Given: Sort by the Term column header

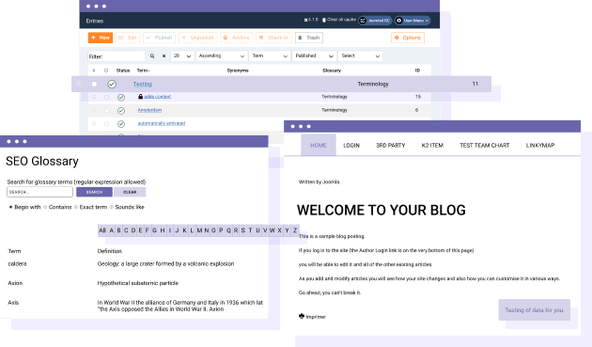Looking at the screenshot, I should (x=143, y=71).
